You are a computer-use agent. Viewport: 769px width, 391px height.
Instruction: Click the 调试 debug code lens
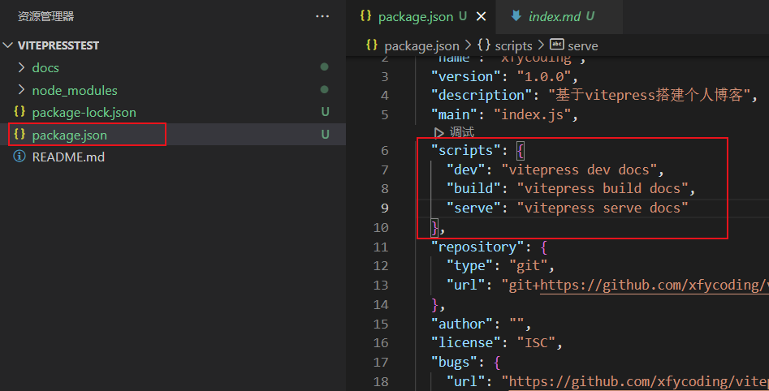click(461, 131)
